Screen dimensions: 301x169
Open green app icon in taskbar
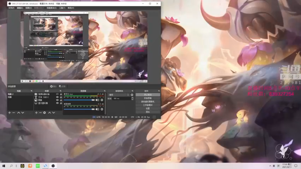click(38, 166)
